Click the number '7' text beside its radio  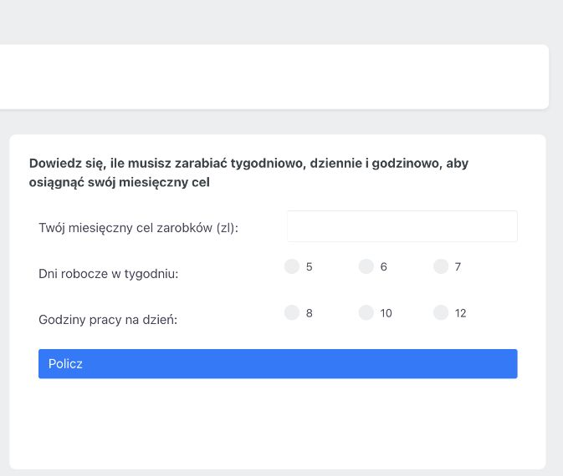(458, 266)
